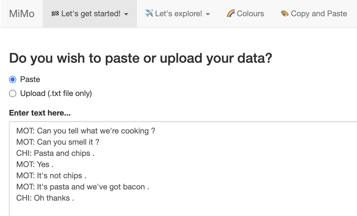The image size is (357, 216).
Task: Click the airplane icon beside Let's explore
Action: tap(149, 13)
